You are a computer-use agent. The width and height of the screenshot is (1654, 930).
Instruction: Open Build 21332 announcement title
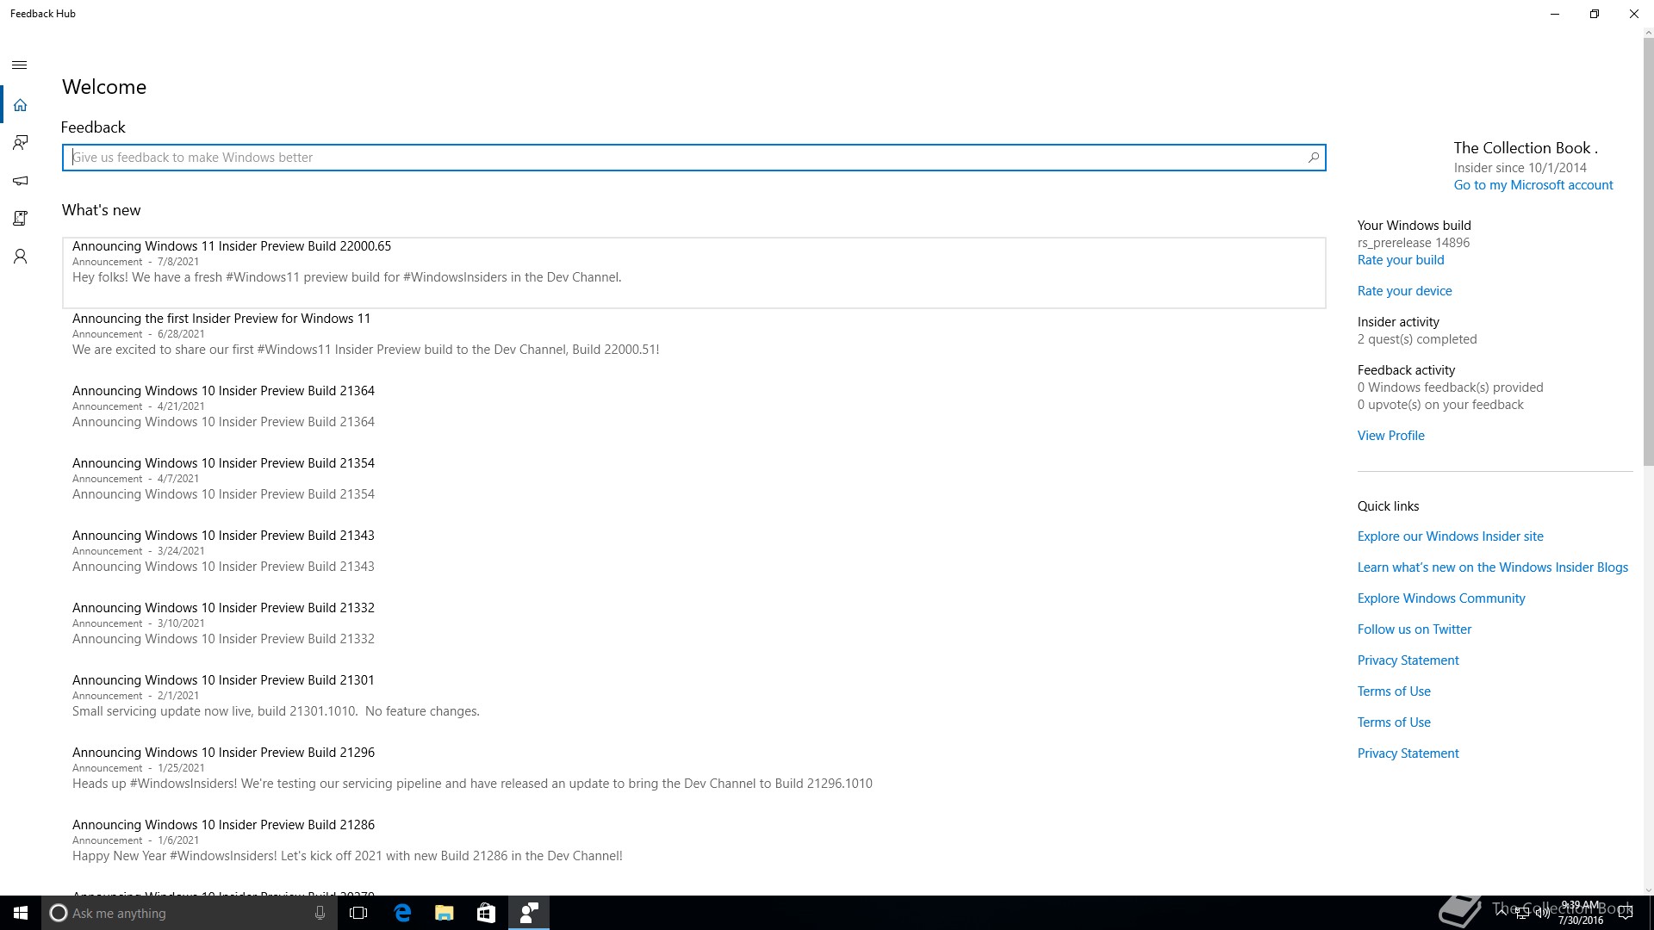(223, 608)
